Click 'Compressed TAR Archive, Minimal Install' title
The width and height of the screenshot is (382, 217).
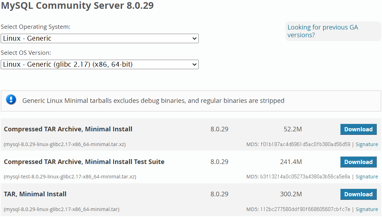(x=68, y=129)
